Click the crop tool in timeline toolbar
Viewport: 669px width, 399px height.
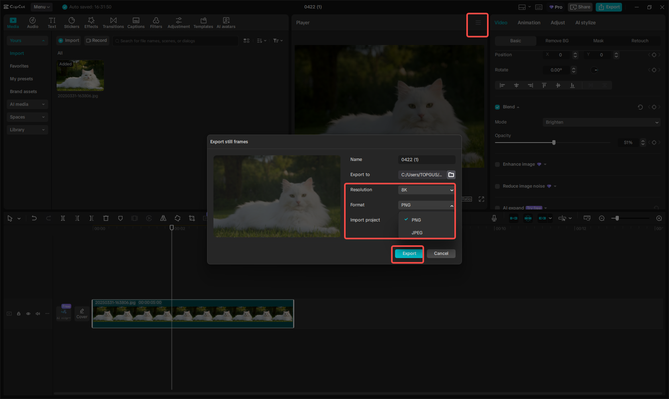[192, 218]
